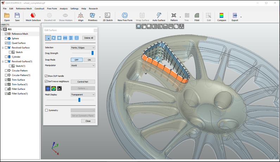The width and height of the screenshot is (280, 162).
Task: Toggle visibility checkbox for Cylinder object
Action: click(6, 57)
